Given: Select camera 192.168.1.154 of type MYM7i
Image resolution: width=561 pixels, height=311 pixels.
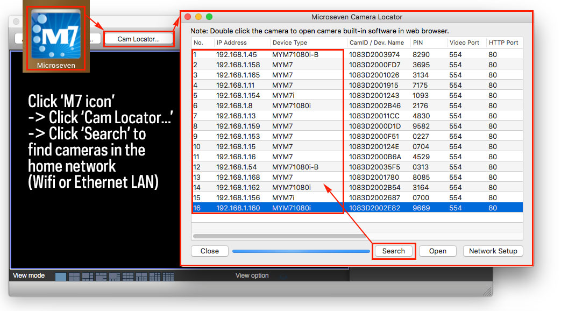Looking at the screenshot, I should [238, 96].
